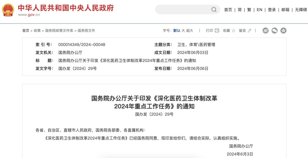Click the pencil message icon
The height and width of the screenshot is (158, 308).
point(250,30)
